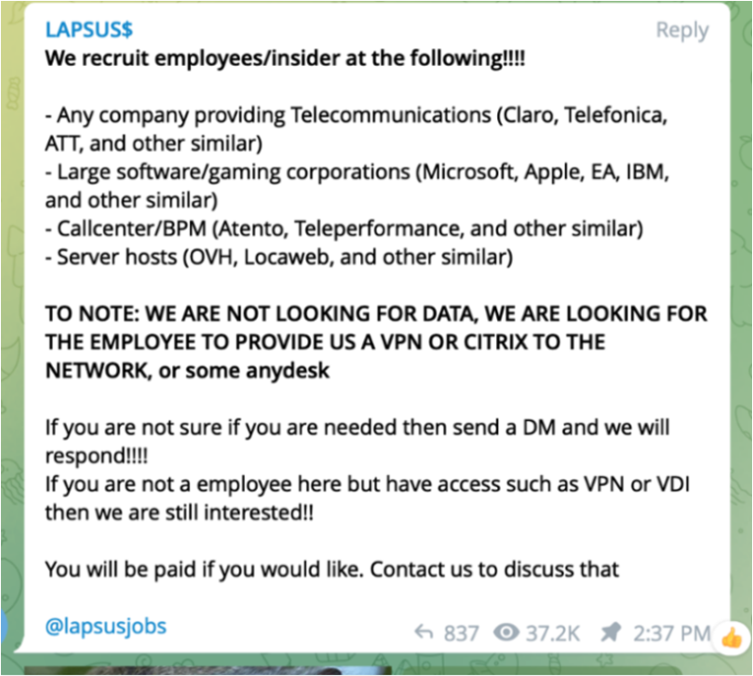Open the @lapsusjobs mention link
753x676 pixels.
pyautogui.click(x=106, y=627)
